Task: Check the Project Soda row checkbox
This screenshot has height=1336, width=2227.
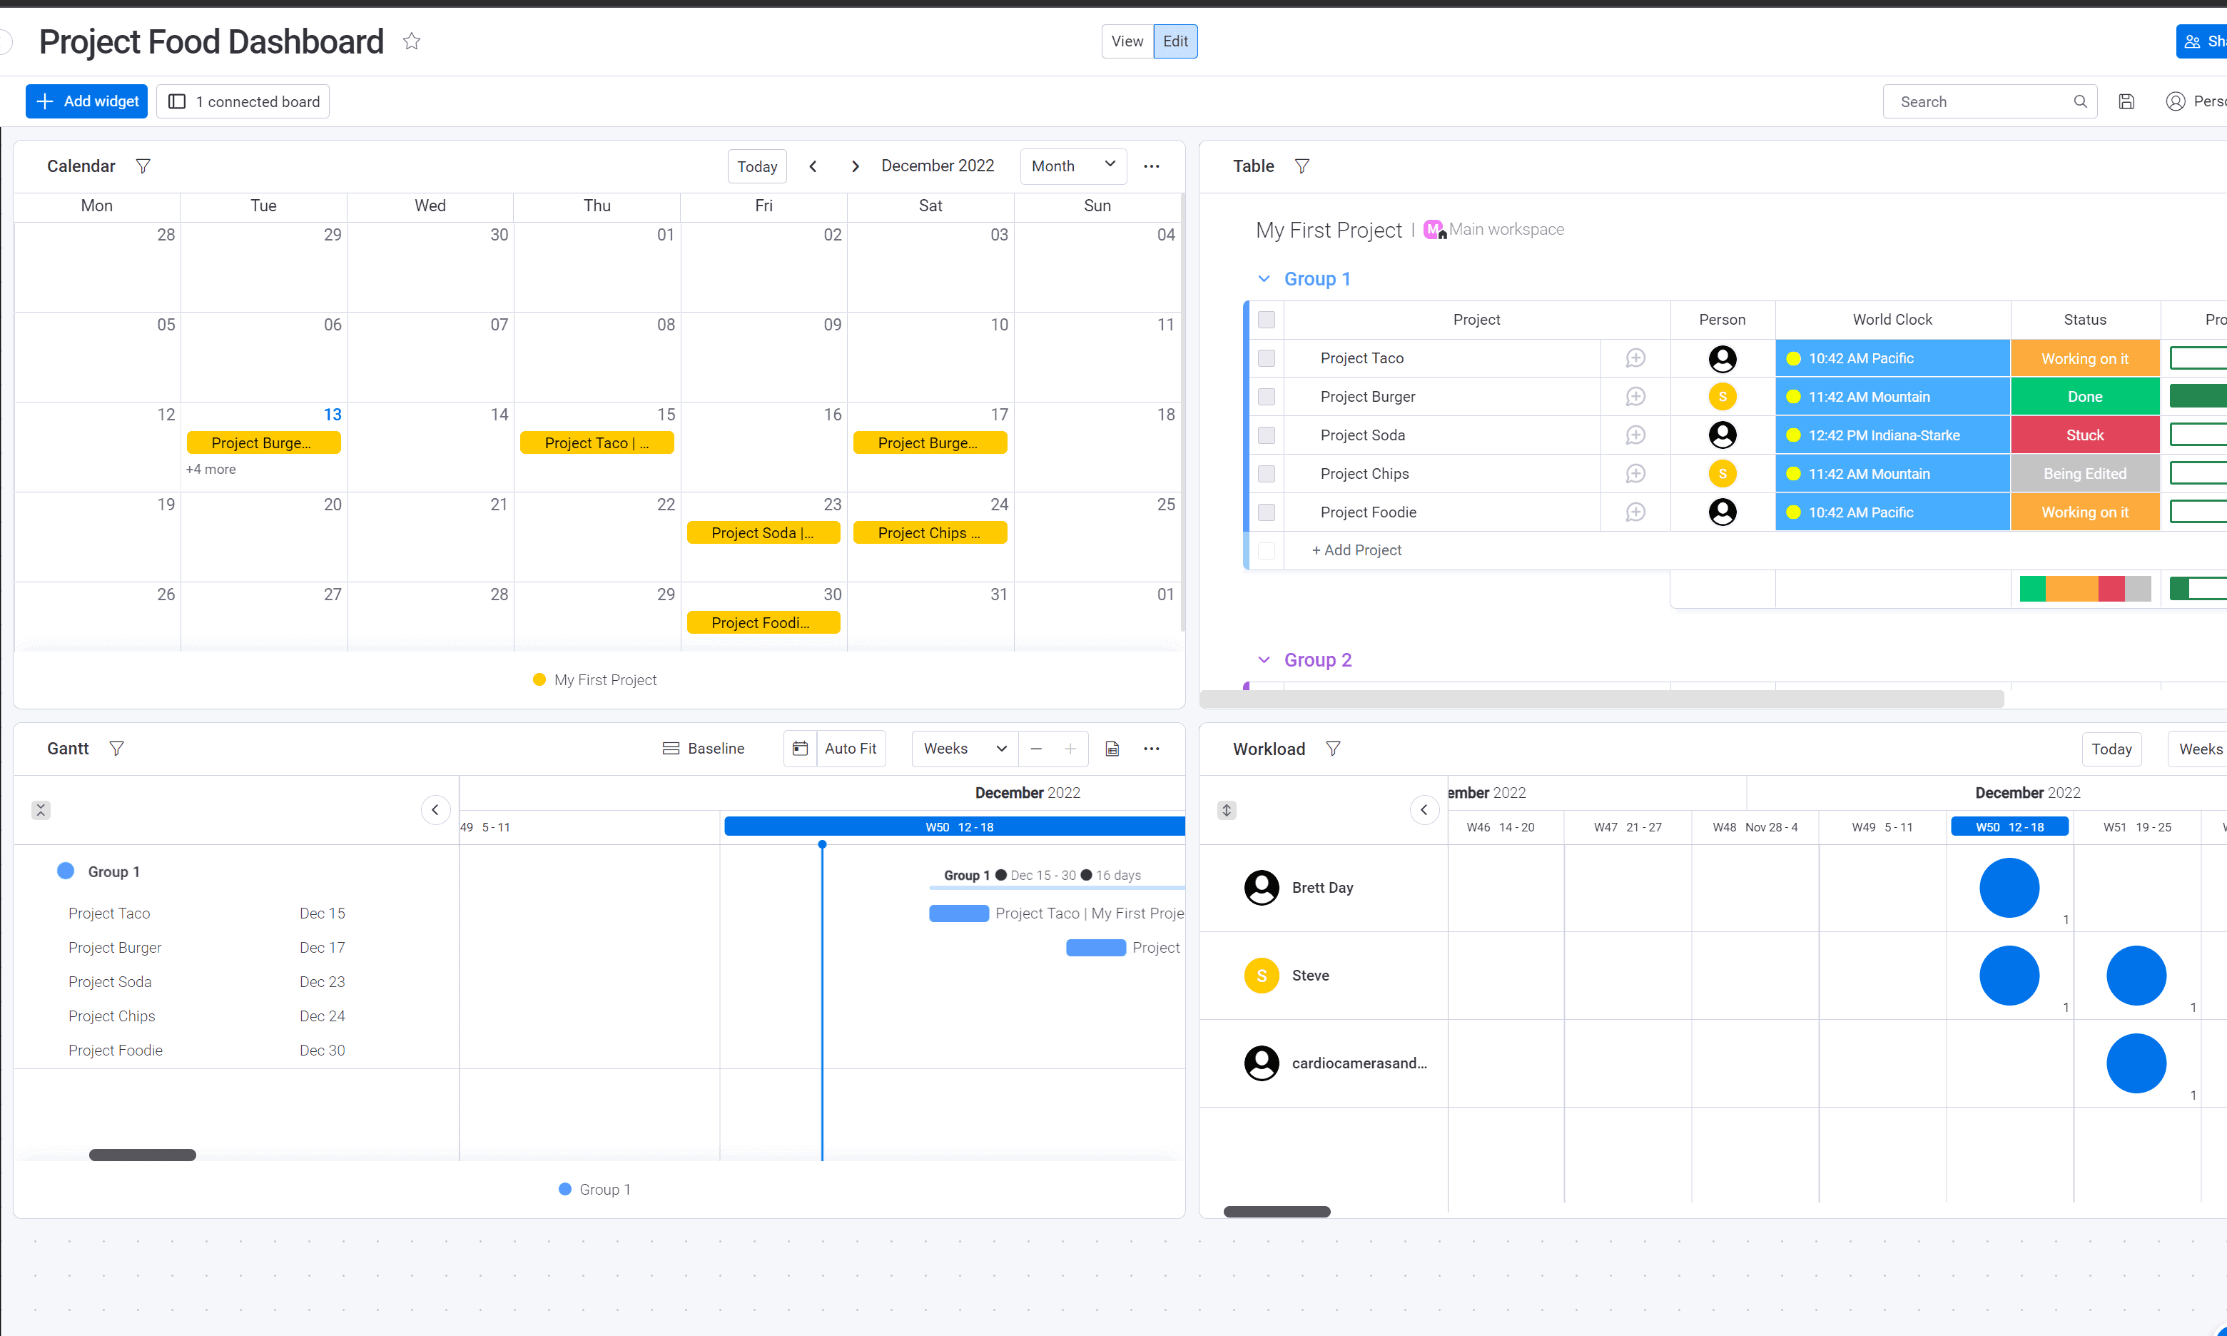Action: click(x=1267, y=435)
